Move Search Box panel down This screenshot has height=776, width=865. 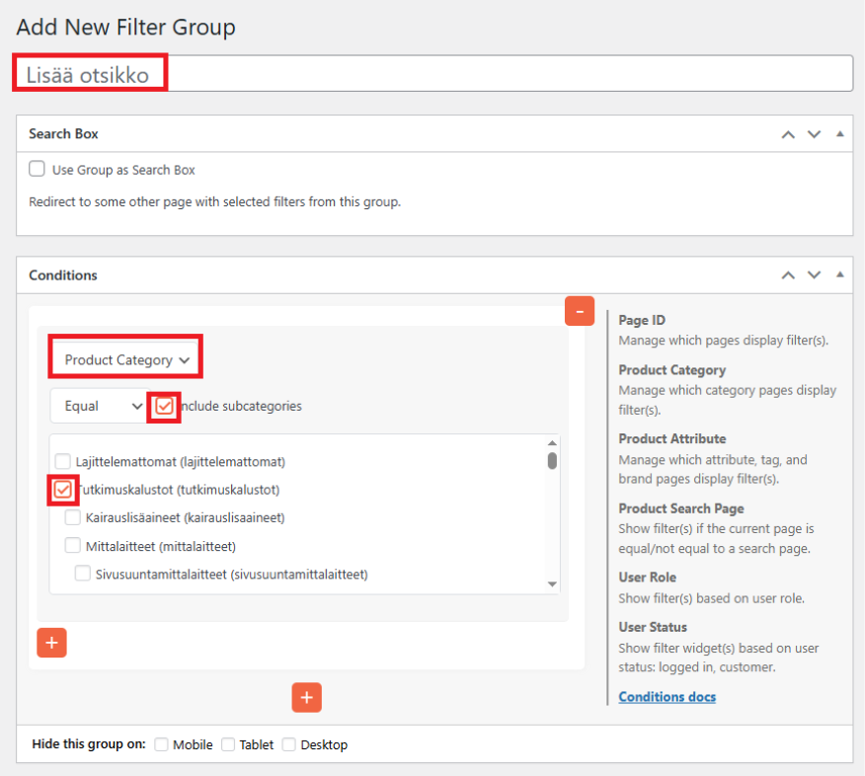[x=814, y=134]
